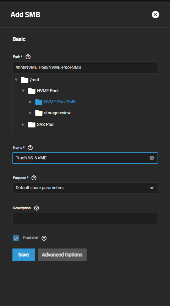
Task: Open help tooltip for Purpose field
Action: point(34,178)
